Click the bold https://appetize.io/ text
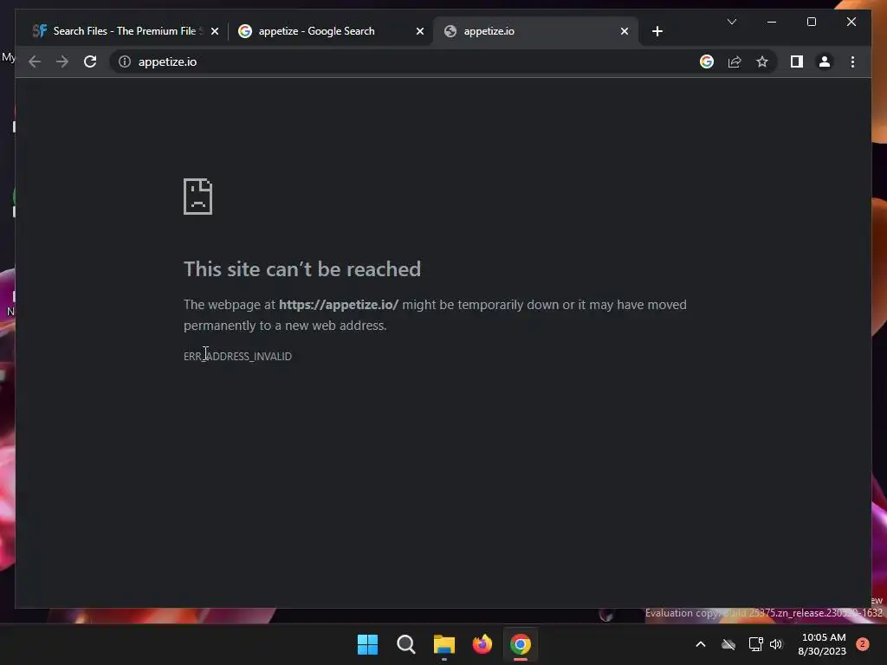 [x=339, y=305]
